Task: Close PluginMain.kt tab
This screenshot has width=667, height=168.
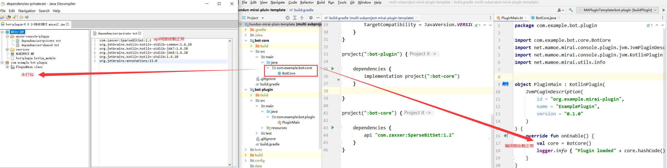Action: (525, 18)
